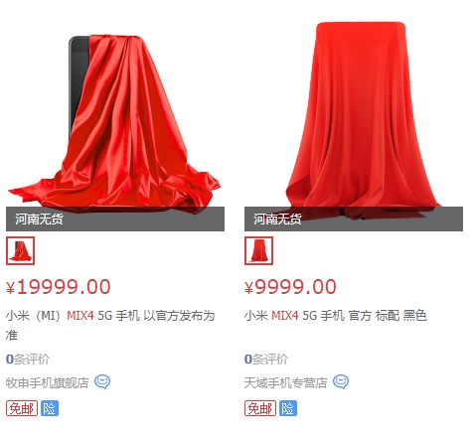Image resolution: width=473 pixels, height=438 pixels.
Task: Visit 牧申手机旗舰店 store page
Action: (48, 382)
